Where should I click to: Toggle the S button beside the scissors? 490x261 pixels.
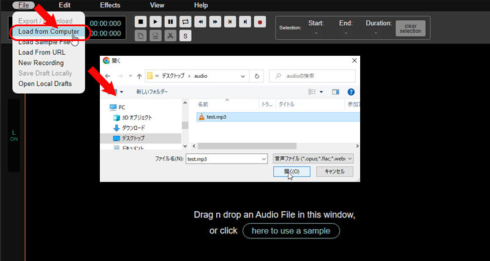[x=185, y=36]
